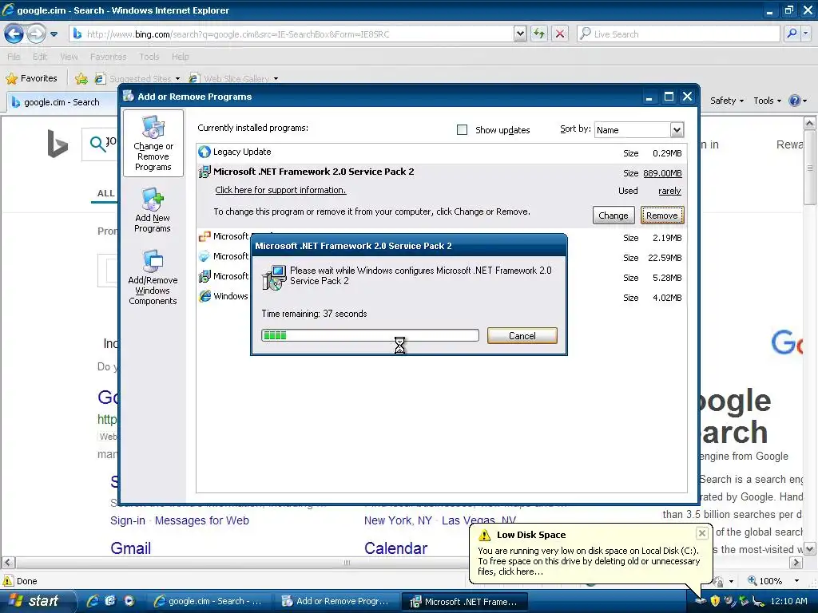The height and width of the screenshot is (613, 818).
Task: Click the page vertical scrollbar down arrow
Action: point(810,549)
